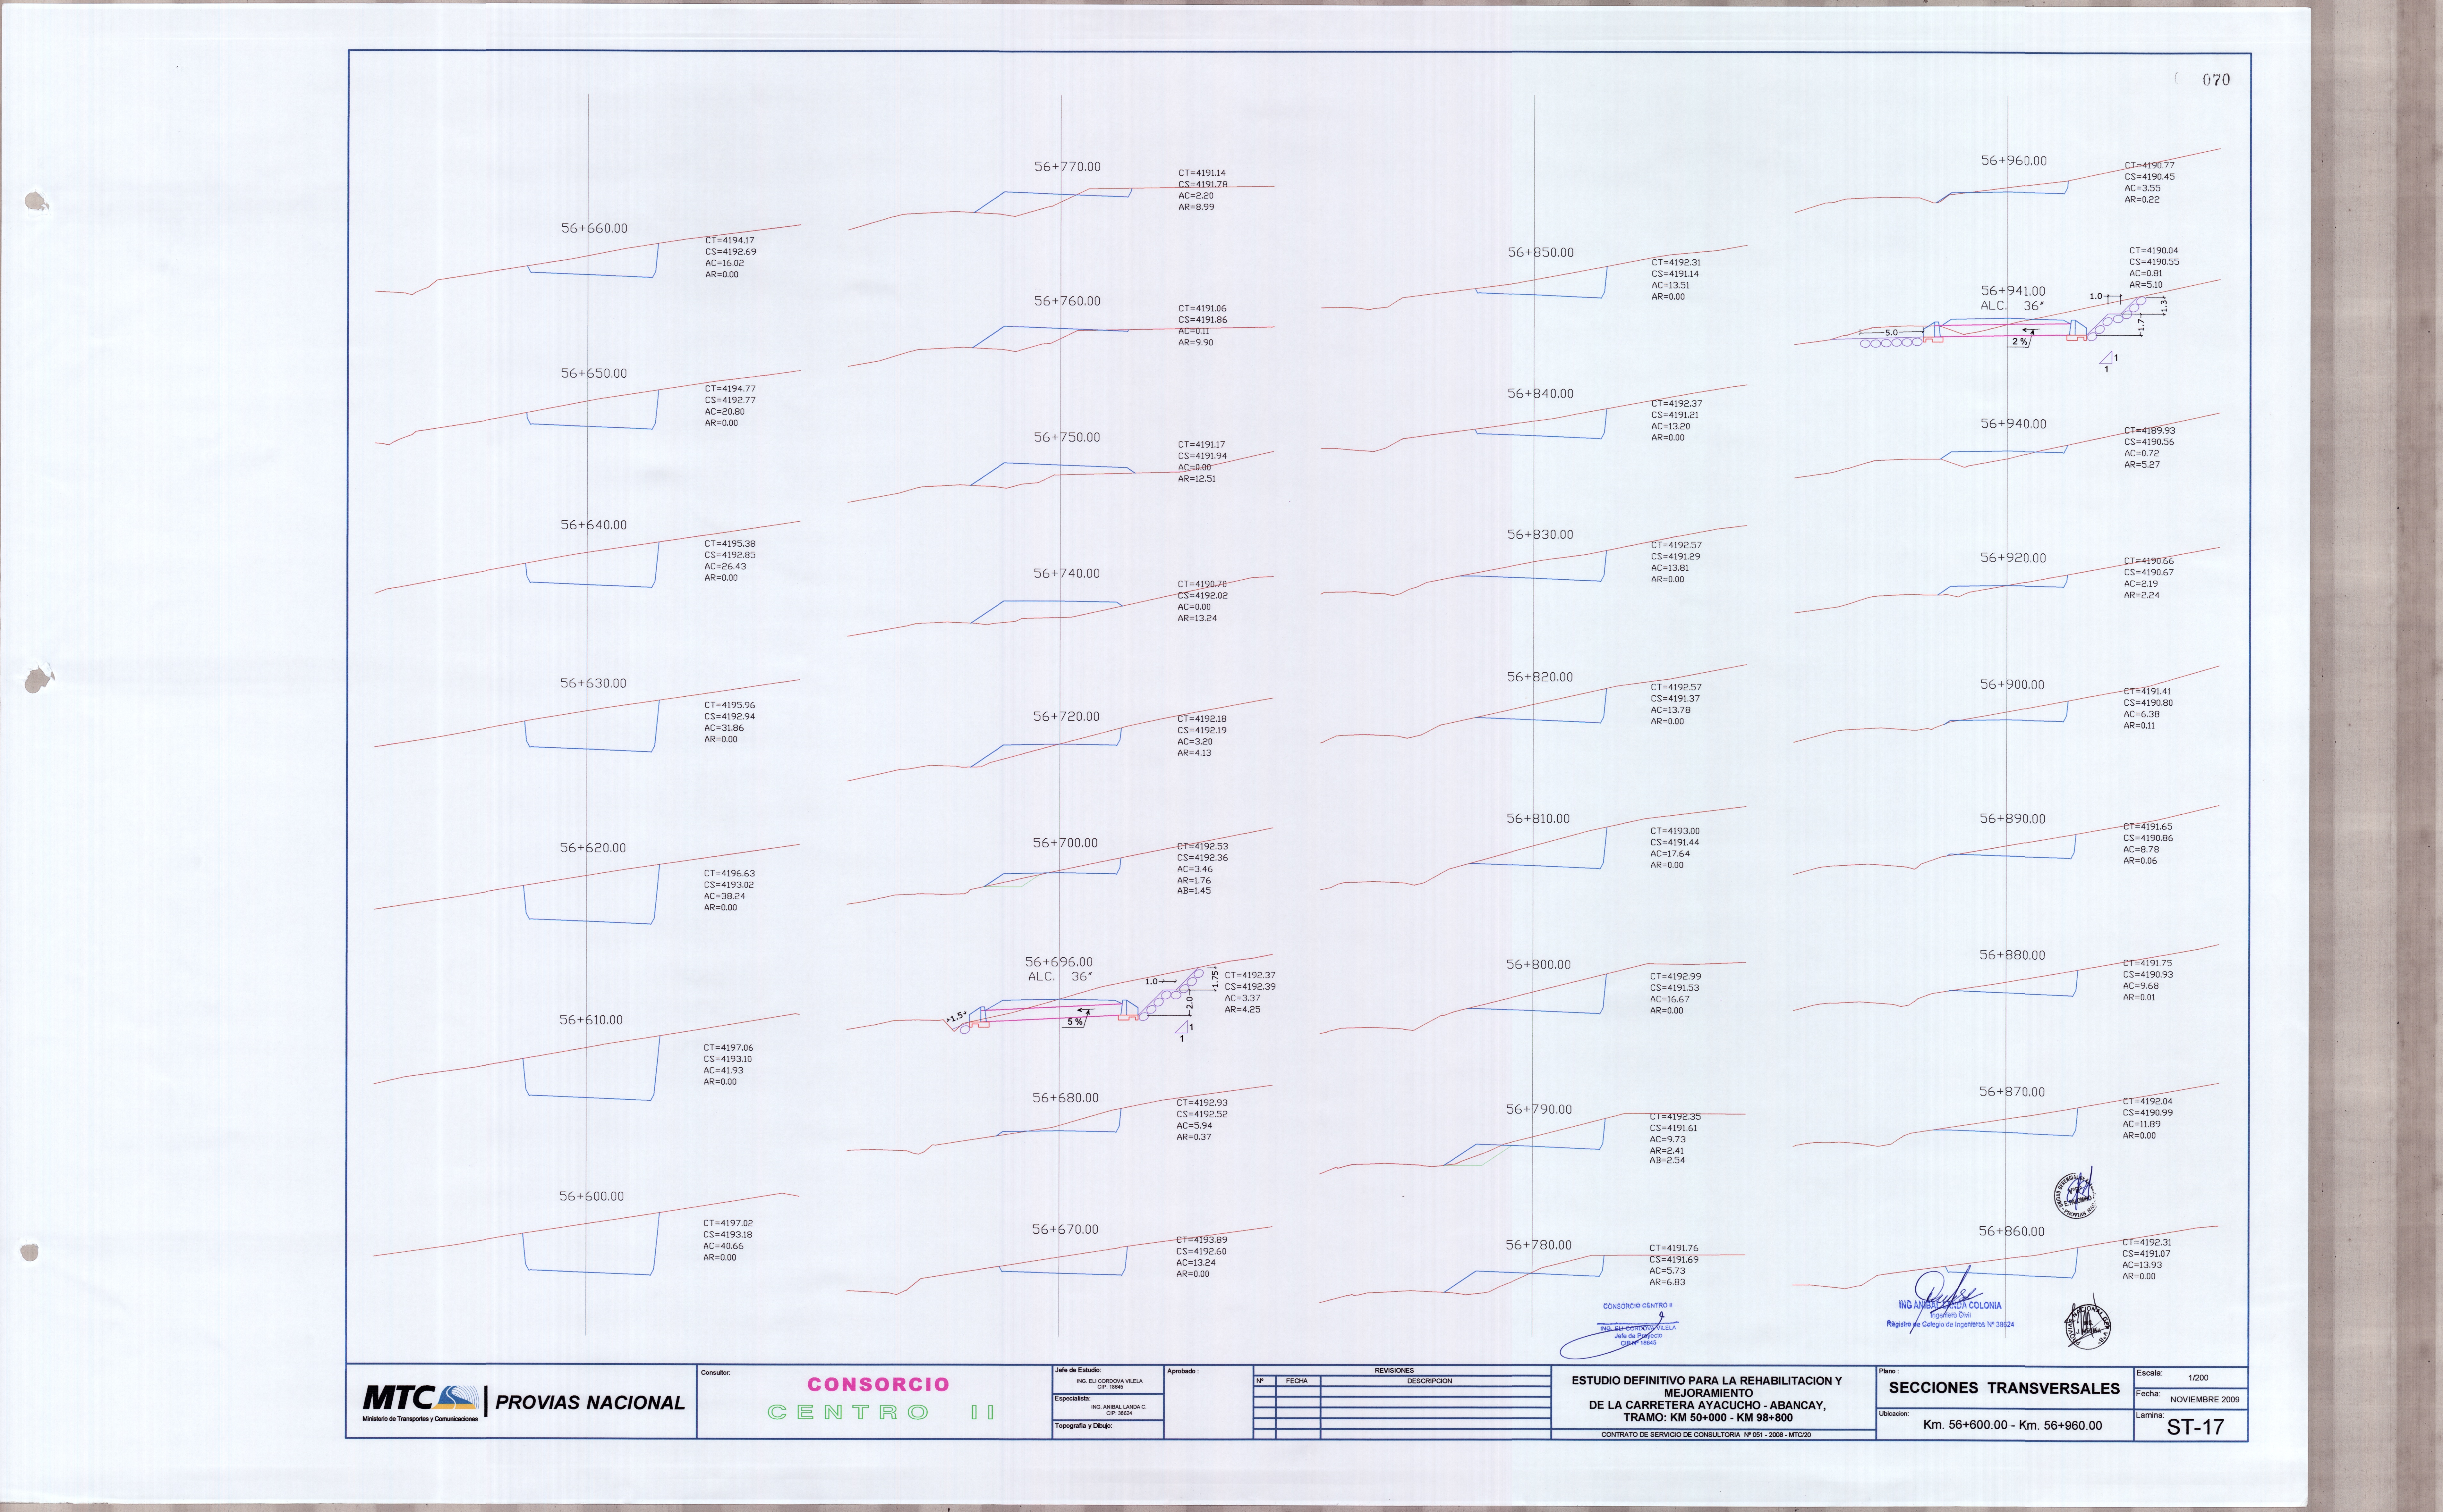Click the 'FECHA' column header
Image resolution: width=2443 pixels, height=1512 pixels.
(1297, 1381)
